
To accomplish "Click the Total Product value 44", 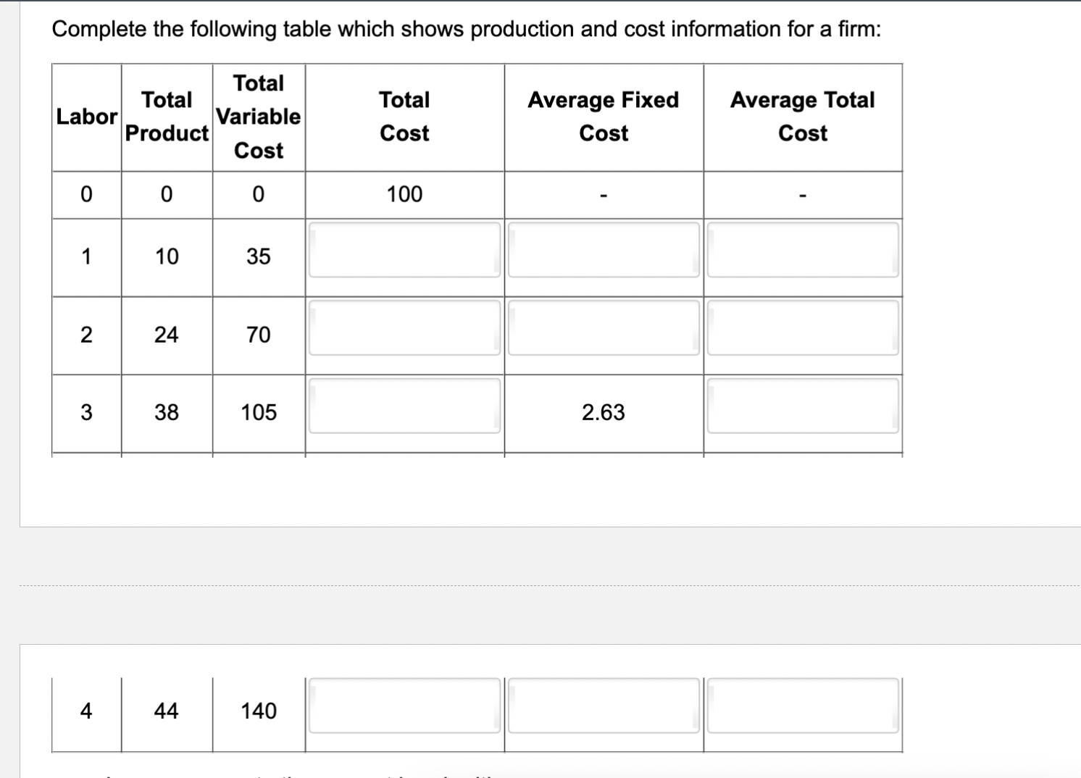I will pyautogui.click(x=166, y=711).
